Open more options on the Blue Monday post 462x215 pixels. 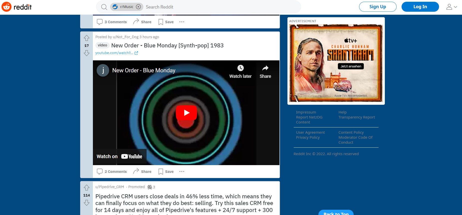tap(182, 172)
